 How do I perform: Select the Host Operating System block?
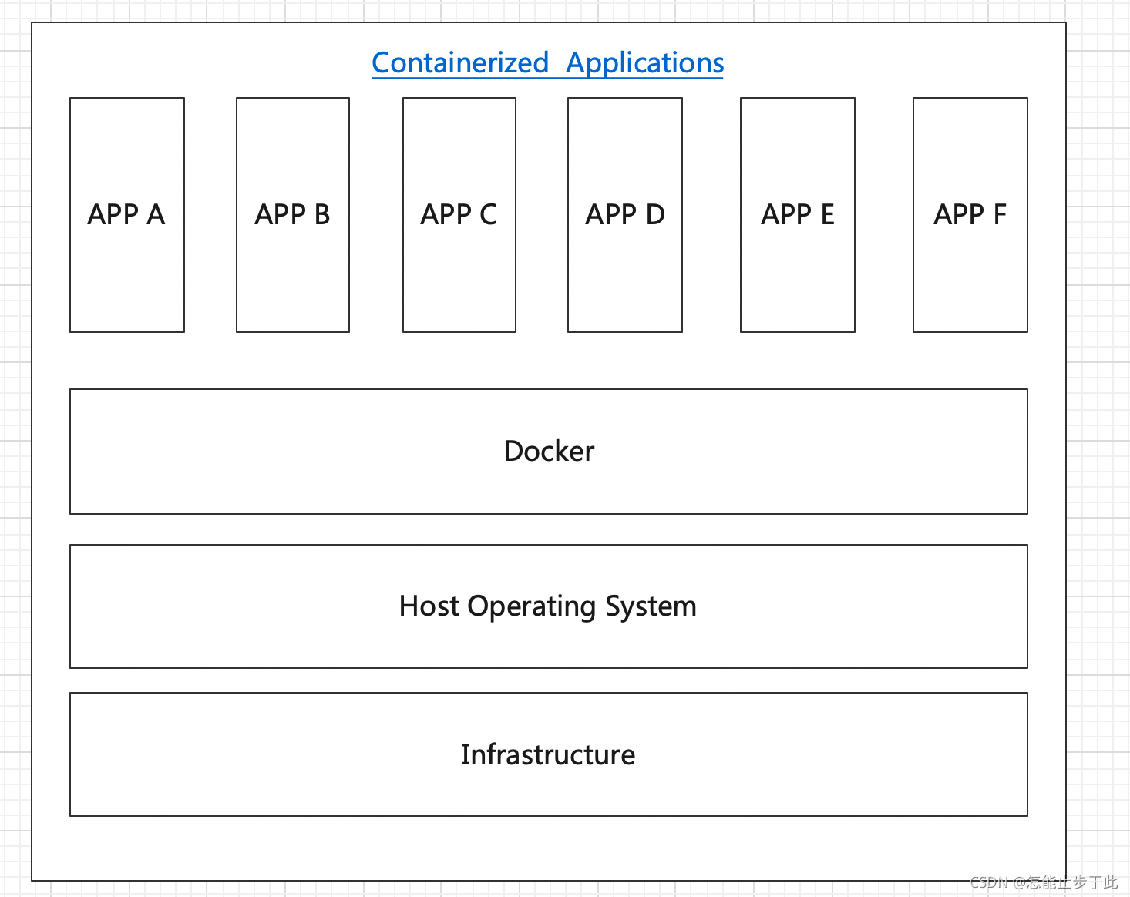click(549, 606)
